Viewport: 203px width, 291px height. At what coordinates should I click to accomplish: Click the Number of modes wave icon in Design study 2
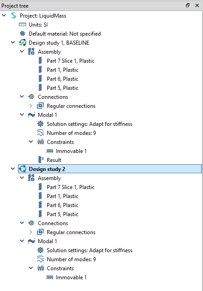click(x=41, y=259)
